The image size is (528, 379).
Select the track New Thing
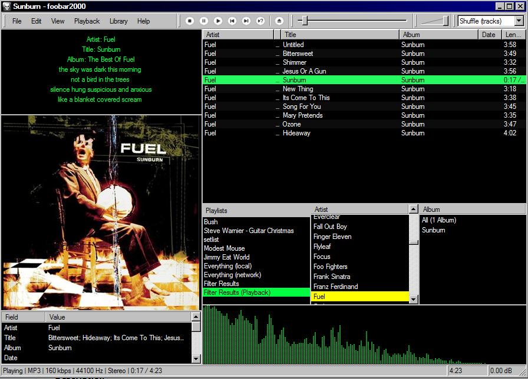364,89
